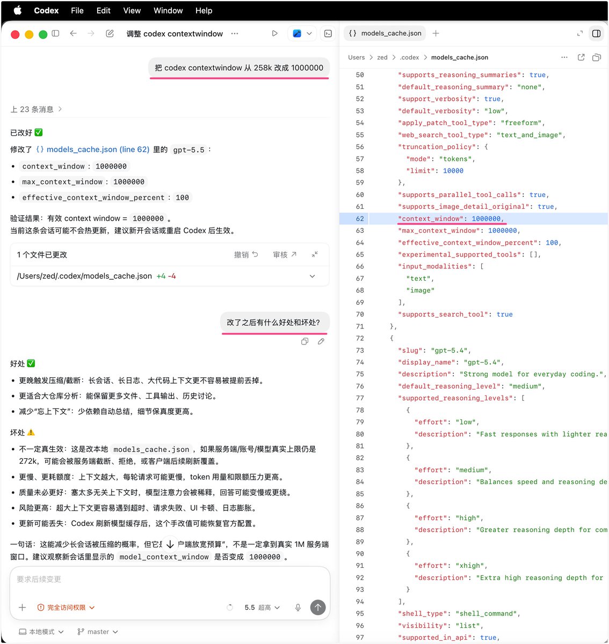Click the zed breadcrumb segment
This screenshot has width=609, height=644.
point(382,57)
